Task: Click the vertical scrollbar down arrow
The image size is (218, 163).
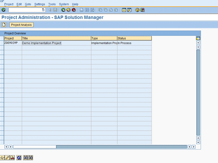Action: point(198,142)
